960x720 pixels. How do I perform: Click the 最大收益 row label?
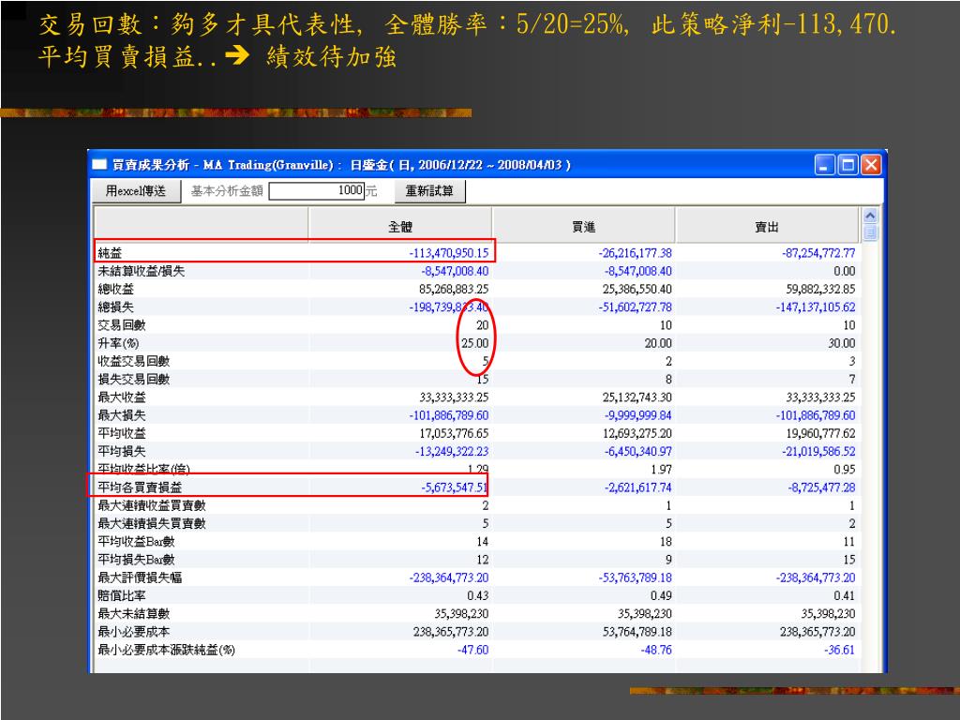[x=122, y=397]
